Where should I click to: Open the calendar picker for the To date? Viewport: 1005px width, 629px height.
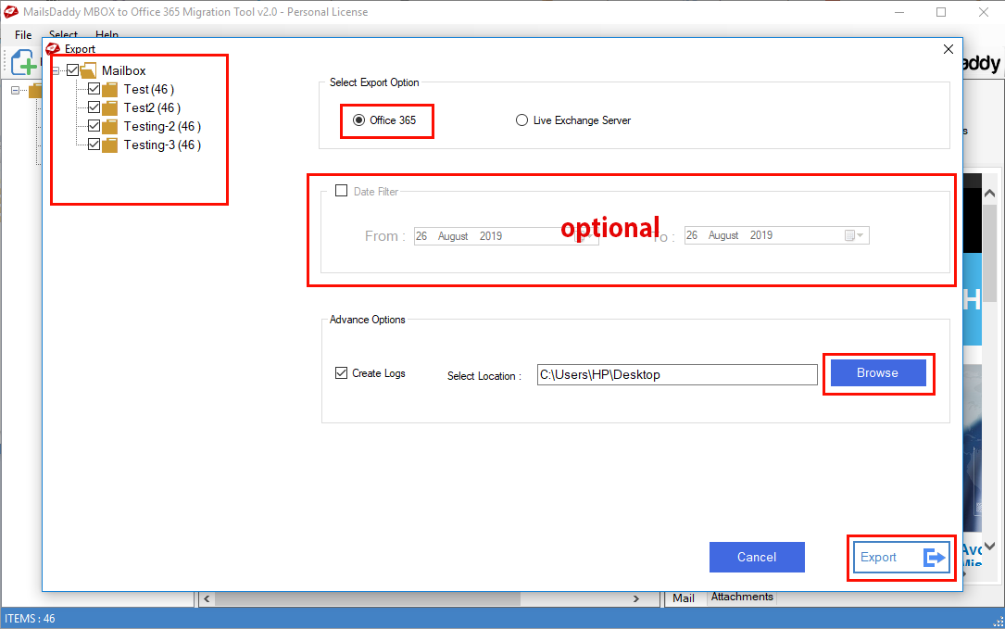849,234
